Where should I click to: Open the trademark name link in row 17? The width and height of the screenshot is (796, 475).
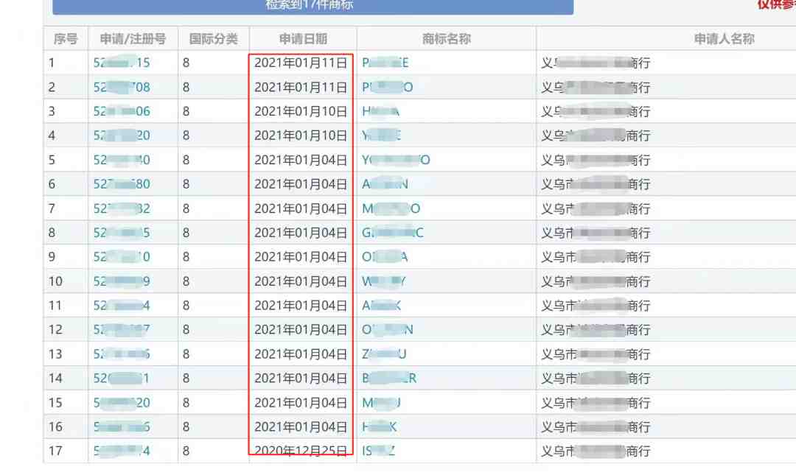[x=378, y=451]
